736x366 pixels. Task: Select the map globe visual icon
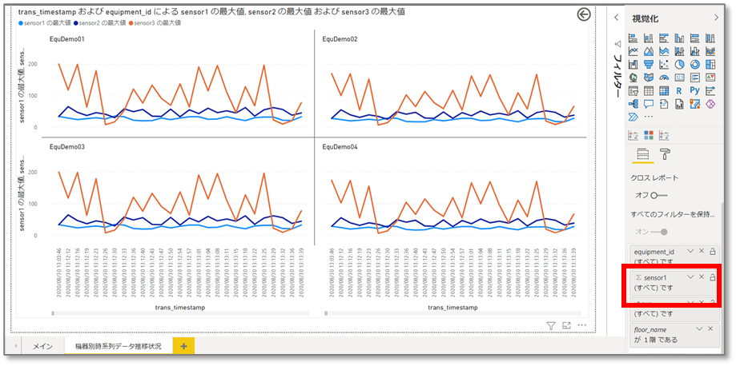633,78
